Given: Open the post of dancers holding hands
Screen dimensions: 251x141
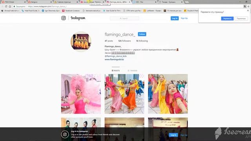Looking at the screenshot, I should click(124, 94).
